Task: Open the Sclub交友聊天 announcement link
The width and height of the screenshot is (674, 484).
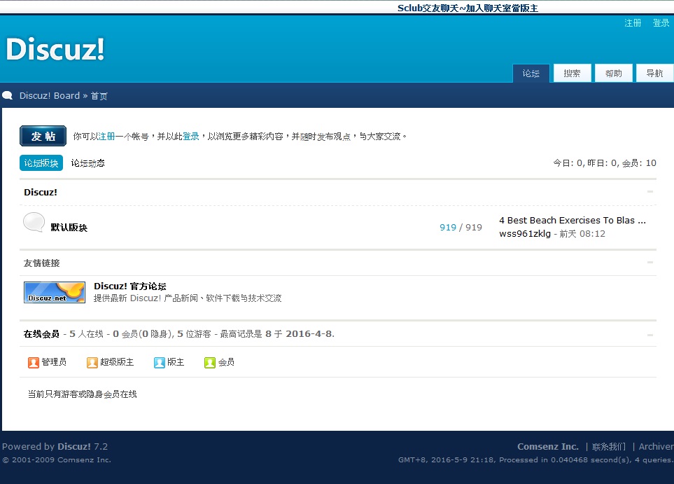Action: coord(468,8)
